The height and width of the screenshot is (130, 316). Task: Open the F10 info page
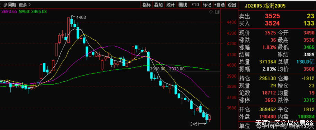[195, 5]
